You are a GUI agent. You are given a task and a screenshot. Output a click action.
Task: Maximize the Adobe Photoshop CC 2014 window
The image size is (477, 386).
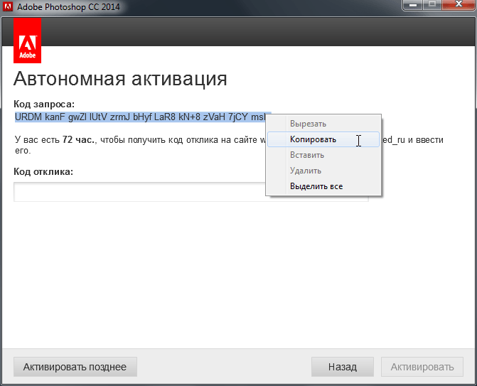point(432,5)
